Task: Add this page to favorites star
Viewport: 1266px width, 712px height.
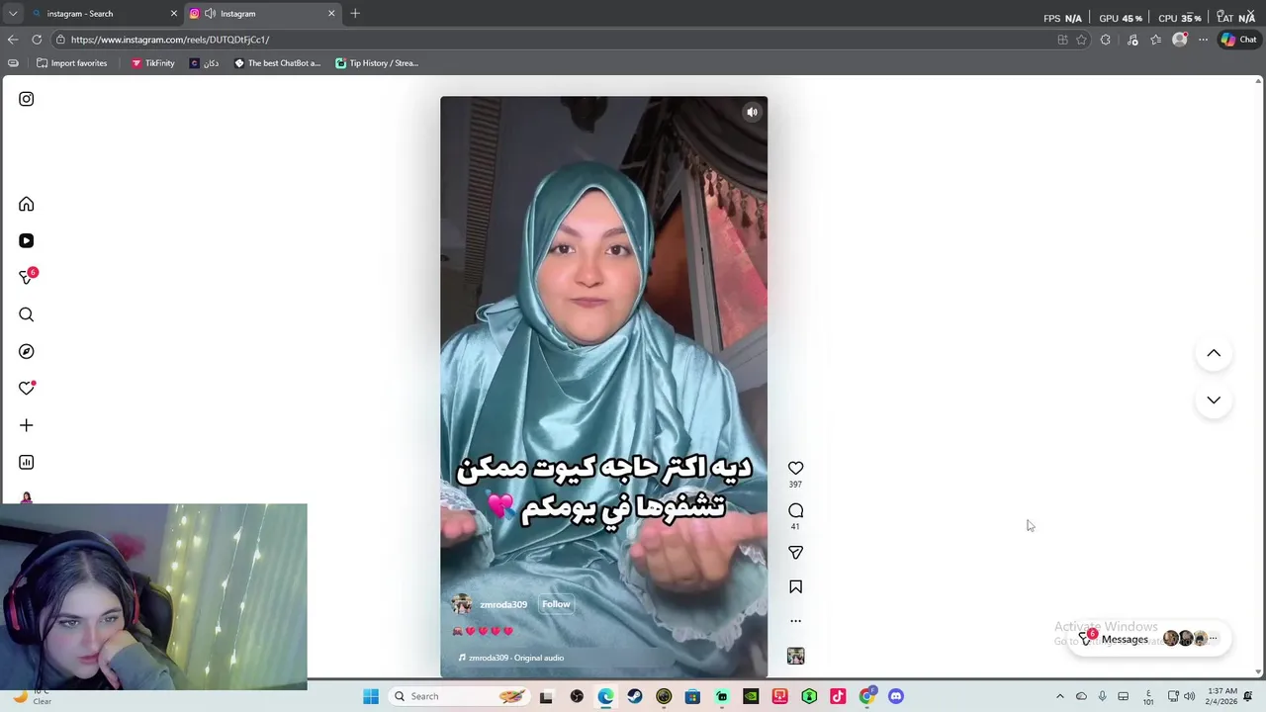Action: coord(1081,40)
